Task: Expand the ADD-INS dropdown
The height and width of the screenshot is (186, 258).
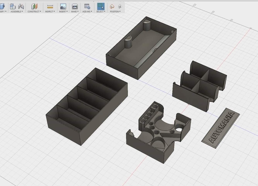Action: click(x=87, y=12)
